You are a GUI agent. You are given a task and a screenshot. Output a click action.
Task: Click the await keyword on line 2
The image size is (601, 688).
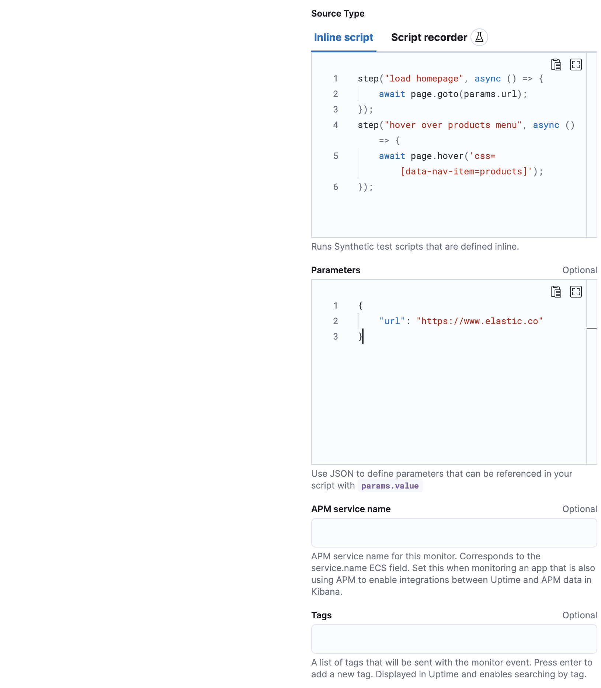coord(392,94)
